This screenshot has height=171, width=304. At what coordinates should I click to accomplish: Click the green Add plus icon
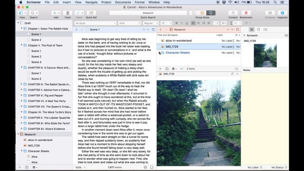pos(55,13)
